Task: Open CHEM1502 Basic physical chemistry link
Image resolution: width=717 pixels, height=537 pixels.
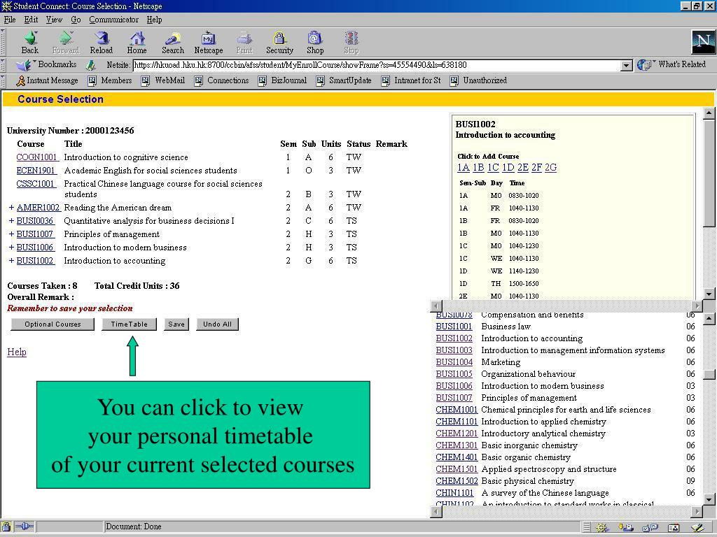Action: tap(457, 481)
